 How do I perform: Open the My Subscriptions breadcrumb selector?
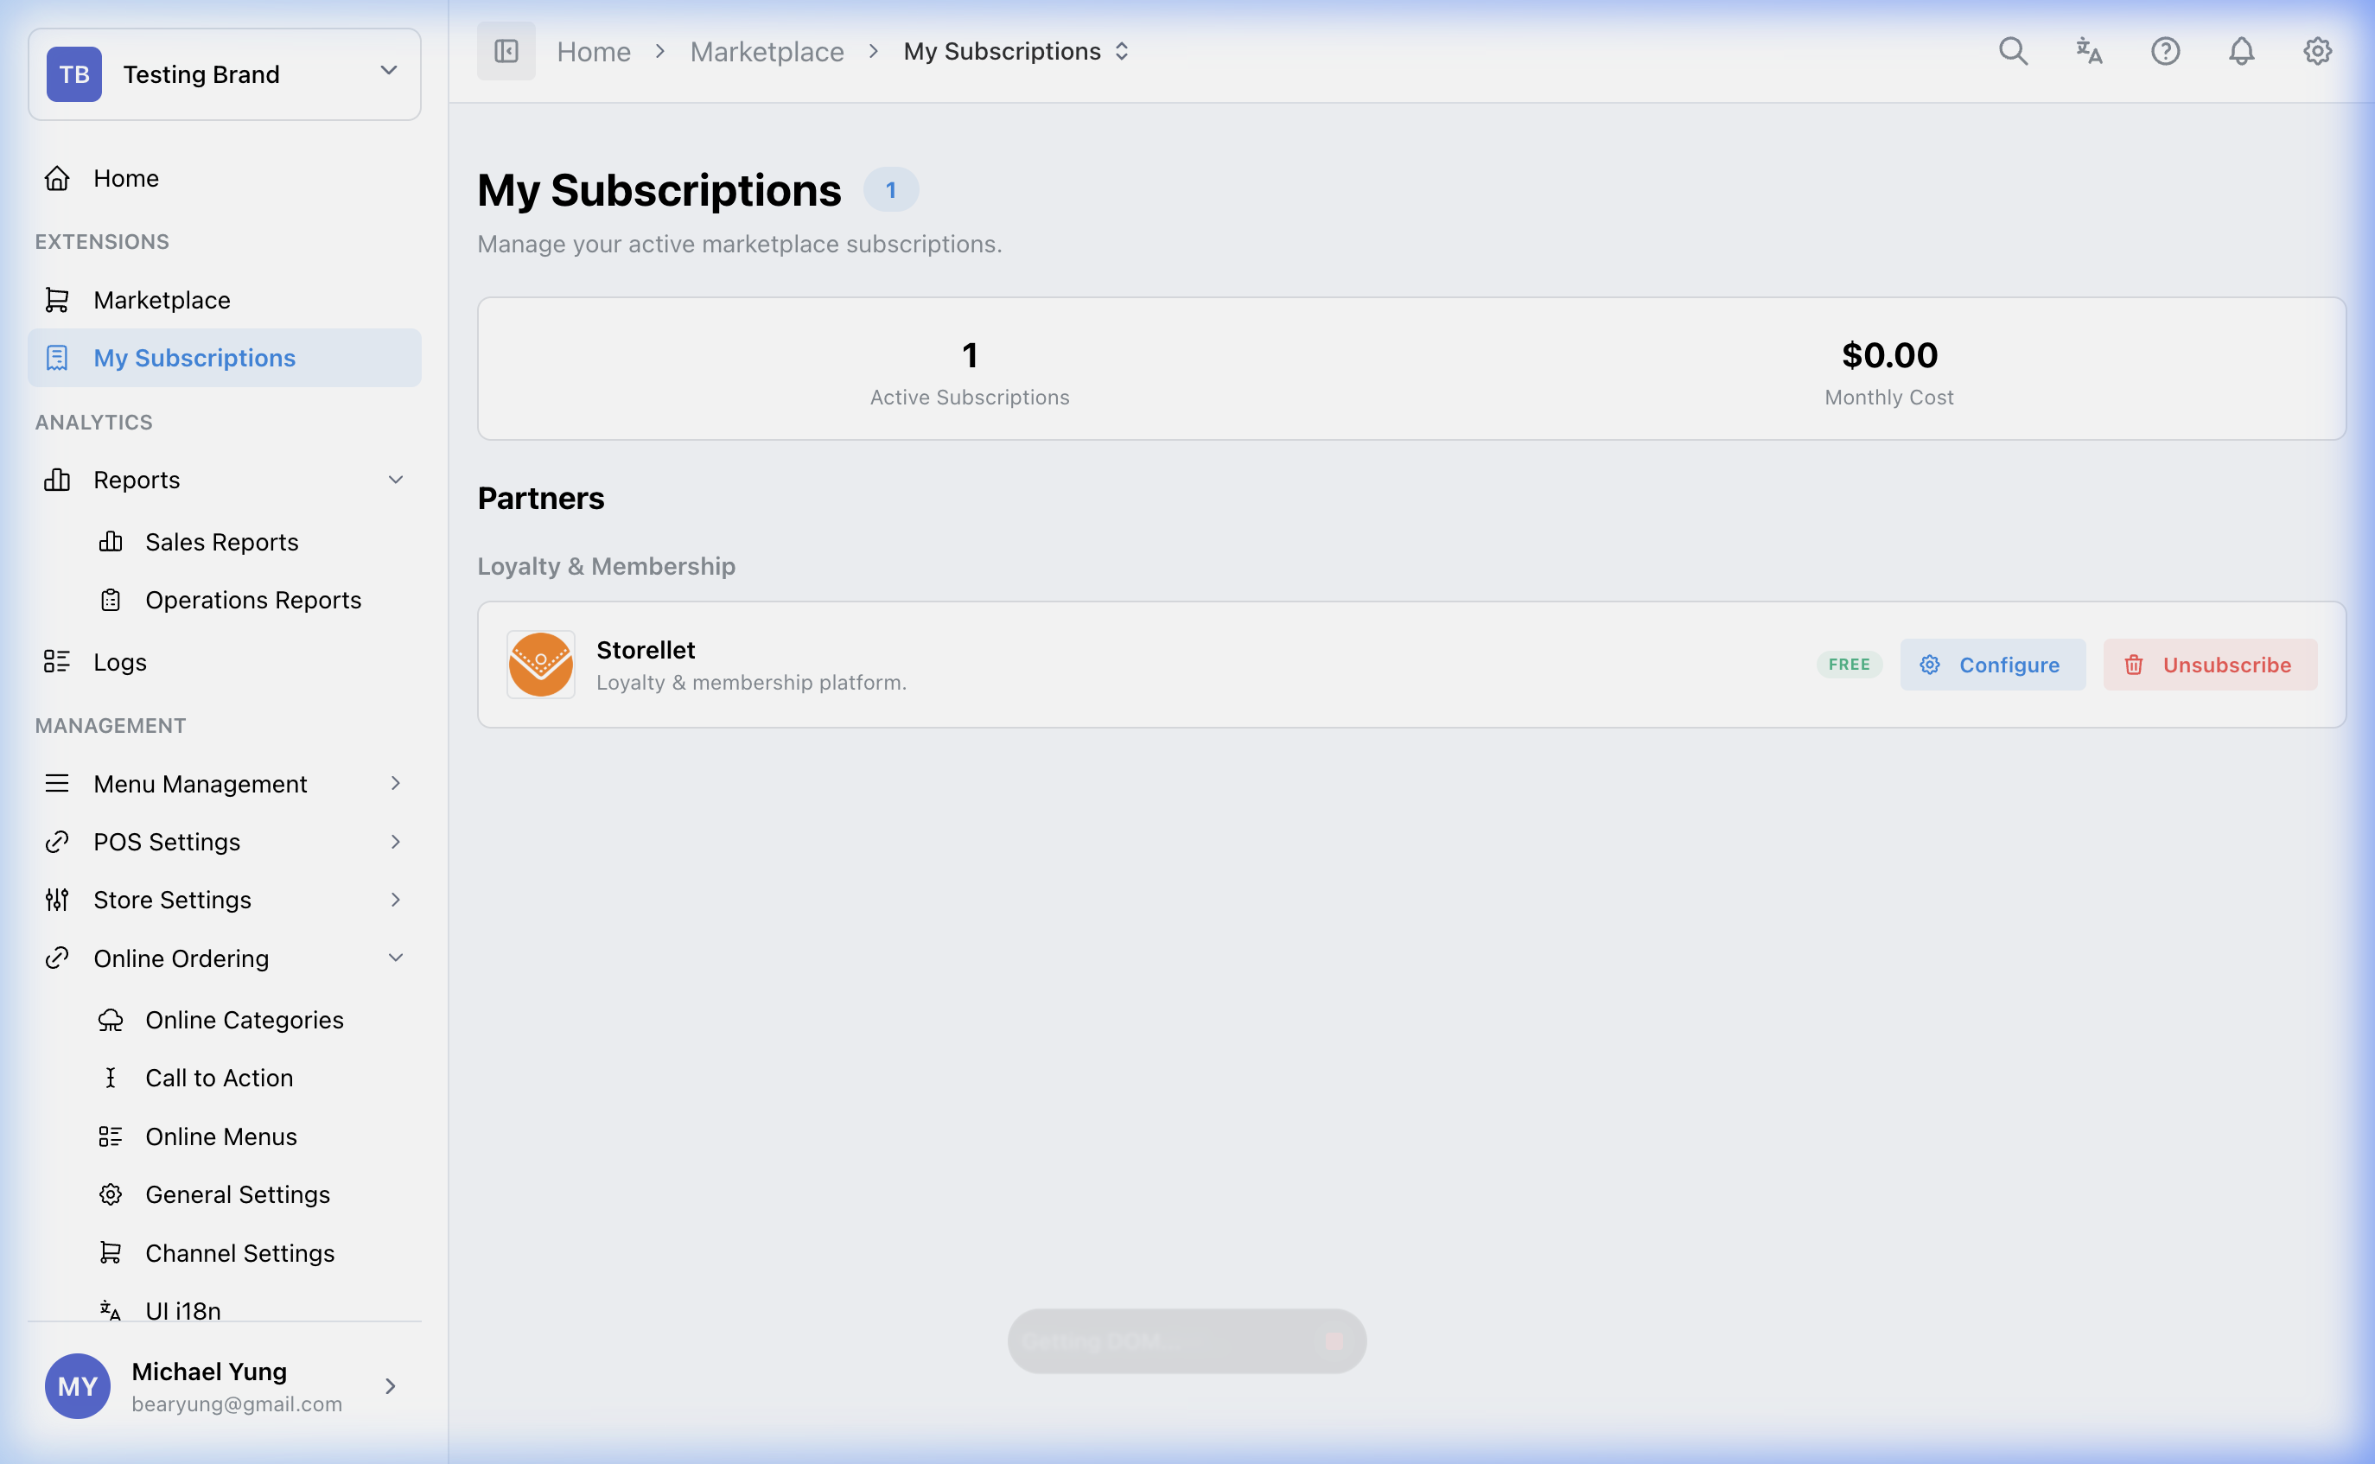[1122, 50]
